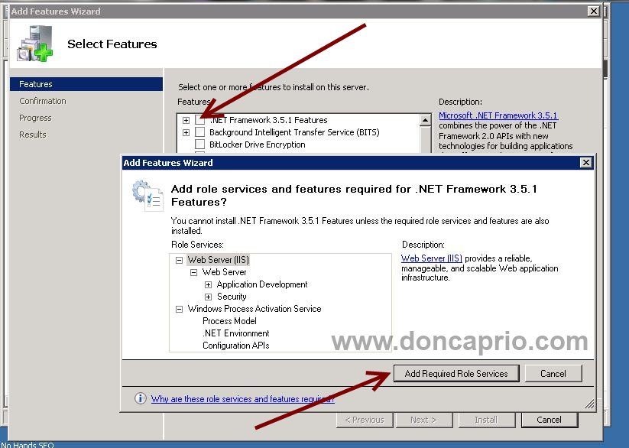Expand the Background Intelligent Transfer Service node
Viewport: 629px width, 448px height.
pyautogui.click(x=186, y=132)
